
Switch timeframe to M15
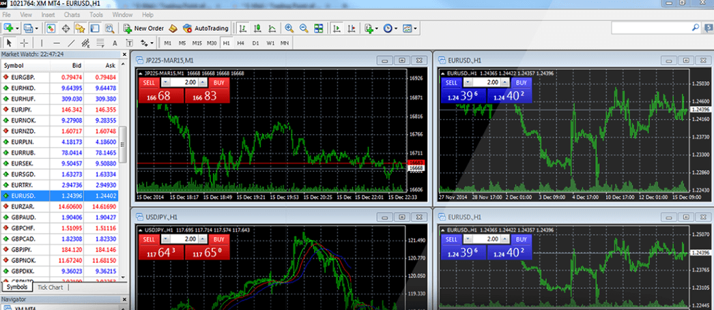tap(197, 43)
